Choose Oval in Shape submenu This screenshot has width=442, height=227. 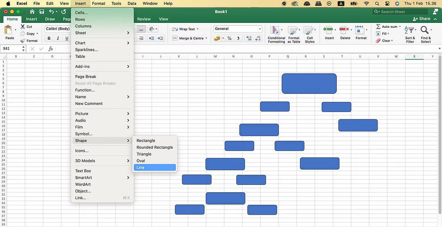[x=155, y=161]
